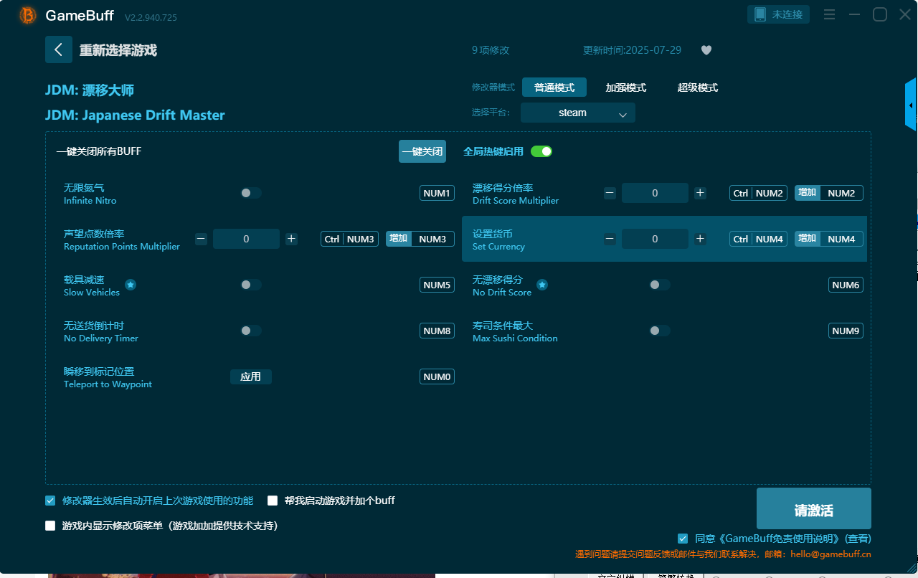Toggle on Infinite Nitro
Image resolution: width=918 pixels, height=578 pixels.
point(250,193)
